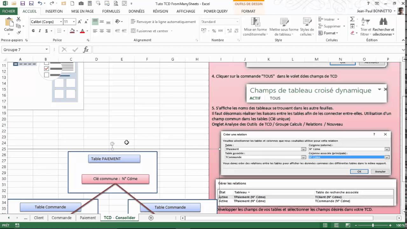Screen dimensions: 407x229
Task: Apply fill color paint bucket
Action: (72, 31)
